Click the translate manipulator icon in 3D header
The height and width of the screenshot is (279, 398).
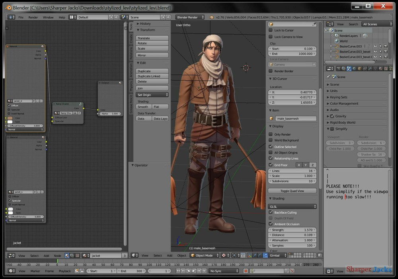(x=255, y=255)
